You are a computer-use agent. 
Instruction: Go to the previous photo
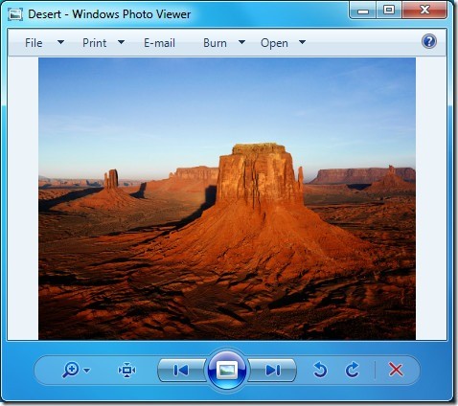click(x=181, y=371)
